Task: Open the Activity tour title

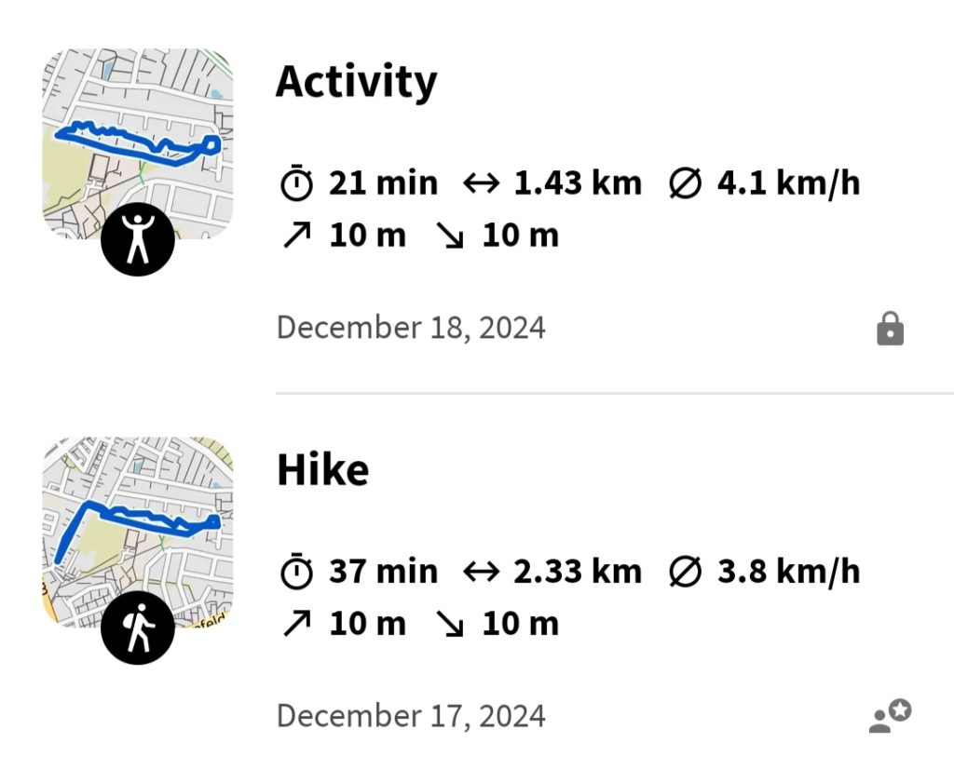Action: [357, 82]
